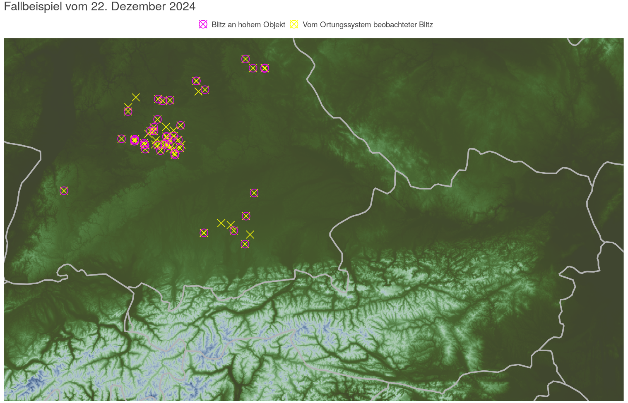Select the bold magenta marker at cluster's left edge
628x403 pixels.
point(135,140)
